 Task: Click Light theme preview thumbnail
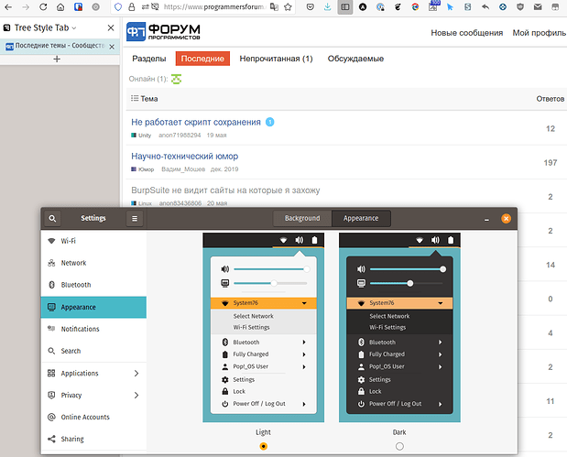(263, 328)
